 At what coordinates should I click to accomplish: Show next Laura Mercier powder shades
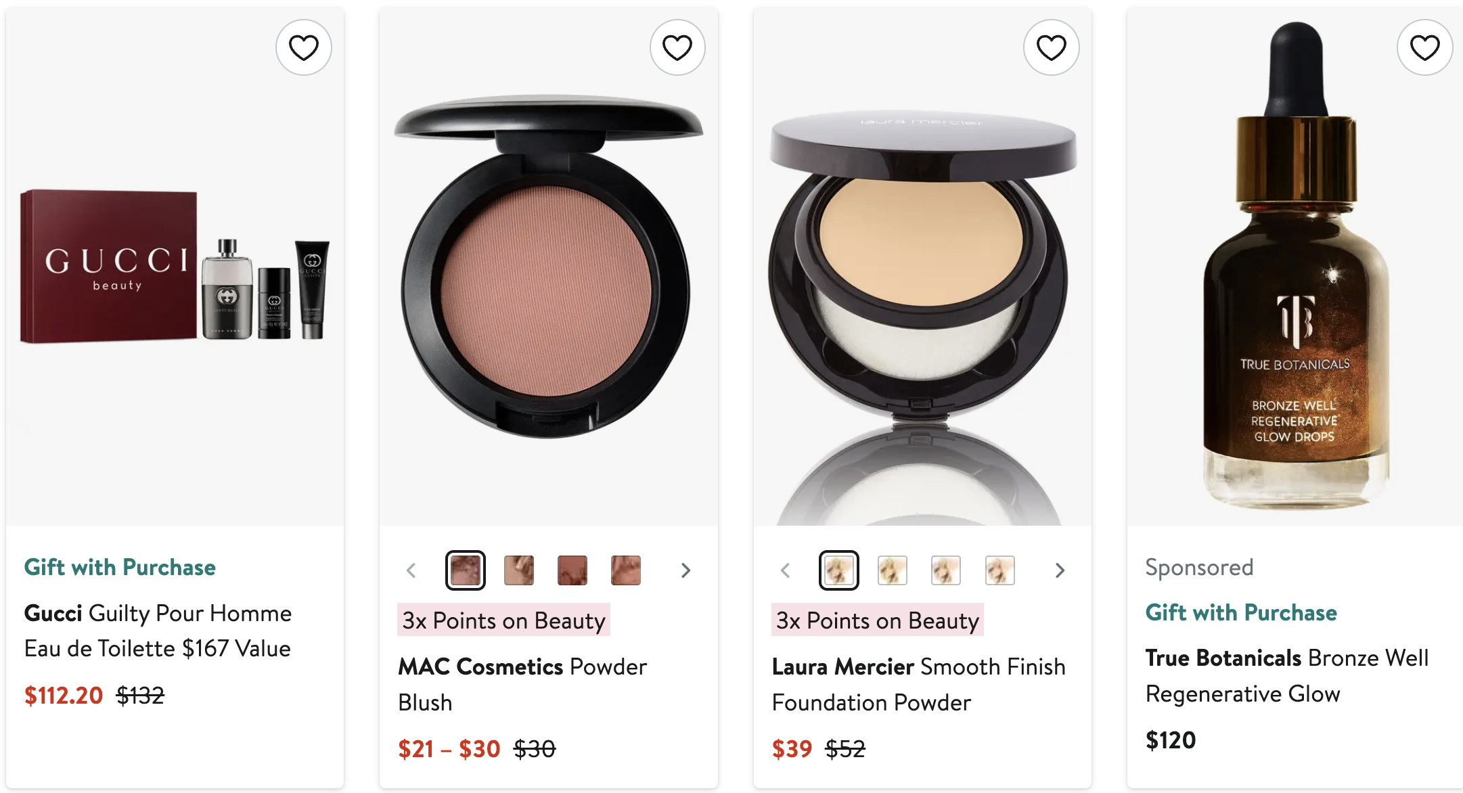pyautogui.click(x=1060, y=570)
